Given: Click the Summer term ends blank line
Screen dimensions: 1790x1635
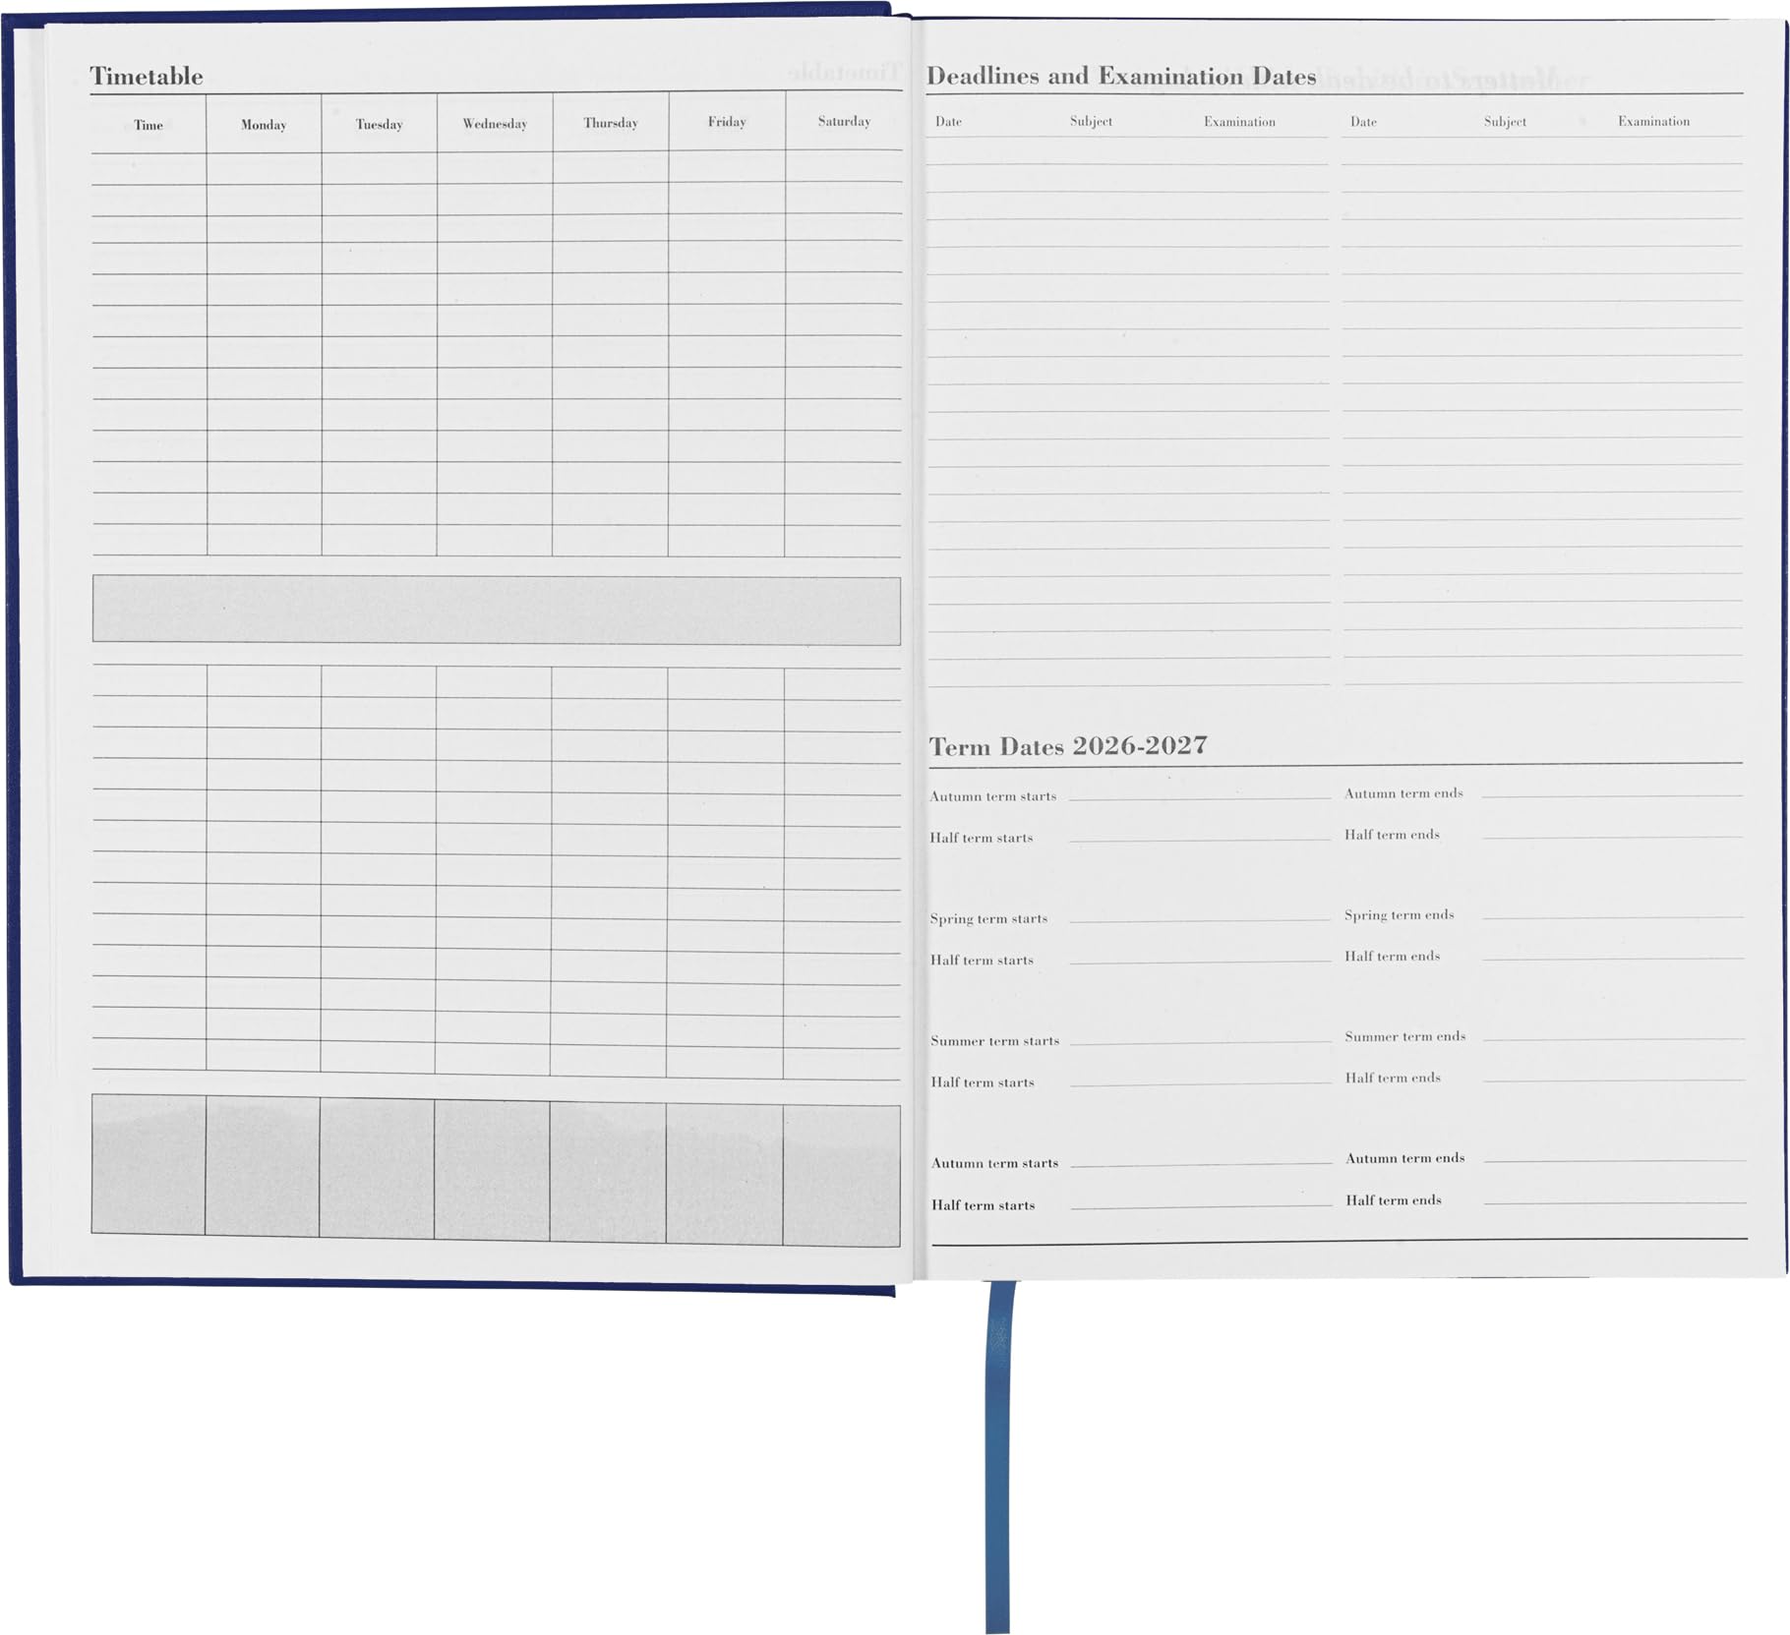Looking at the screenshot, I should tap(1615, 1036).
